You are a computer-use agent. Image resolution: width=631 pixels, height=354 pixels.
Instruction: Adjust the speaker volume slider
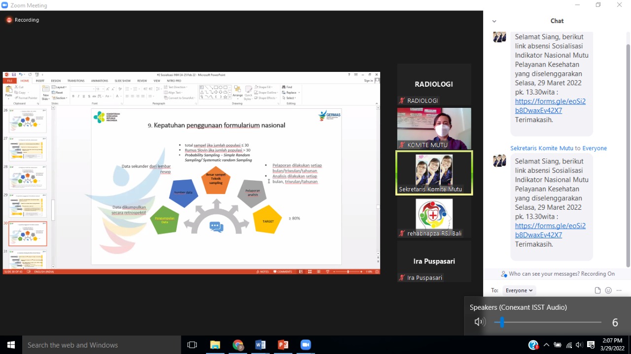pyautogui.click(x=547, y=322)
